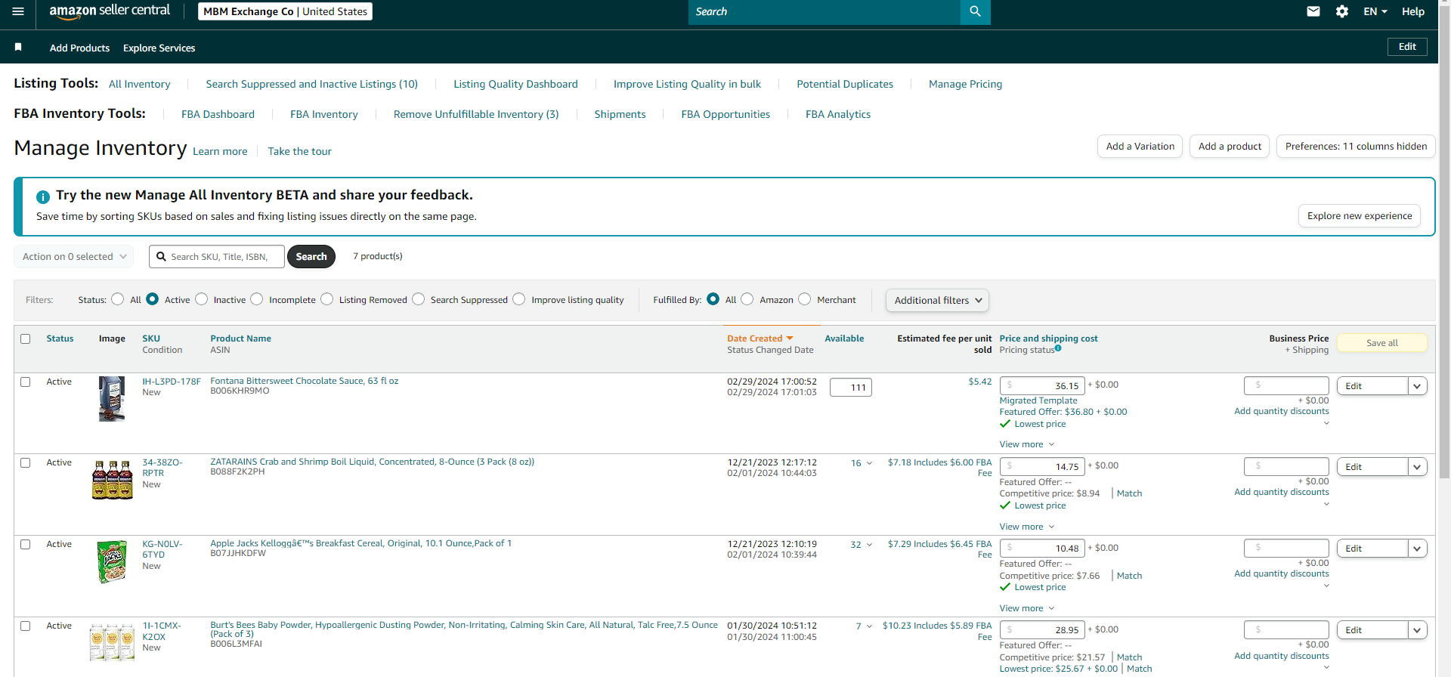Click the Add a Variation button

point(1140,147)
